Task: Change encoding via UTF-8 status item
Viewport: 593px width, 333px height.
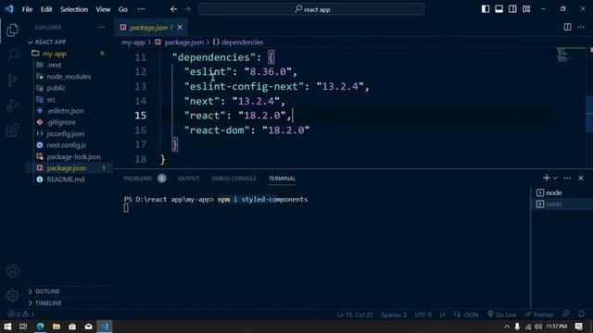Action: pyautogui.click(x=423, y=314)
